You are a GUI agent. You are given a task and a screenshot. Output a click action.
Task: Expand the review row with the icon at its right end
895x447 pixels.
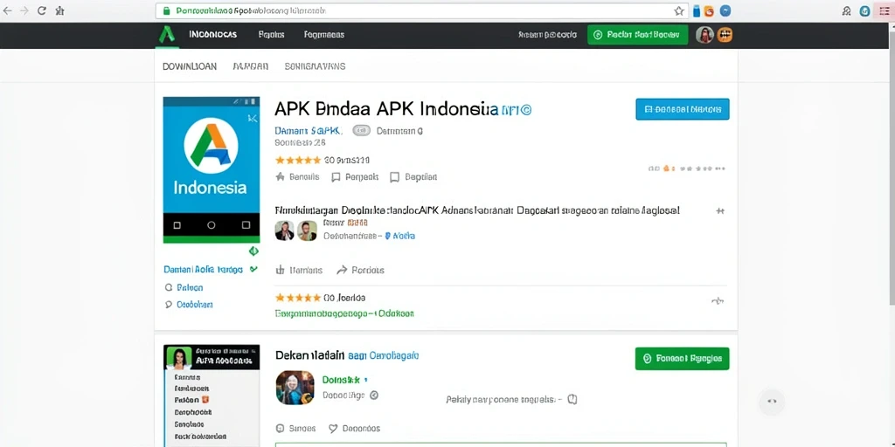pos(718,300)
